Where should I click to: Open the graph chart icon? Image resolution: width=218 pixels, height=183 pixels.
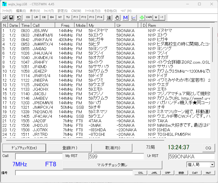(x=134, y=18)
